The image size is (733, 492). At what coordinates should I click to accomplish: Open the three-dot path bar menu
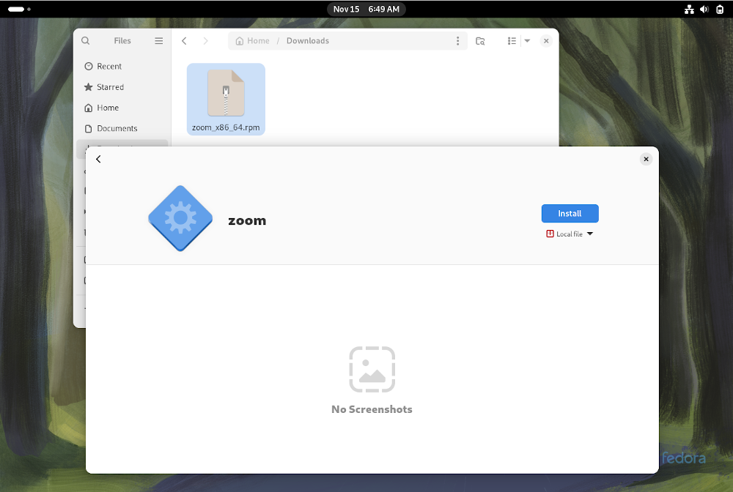458,41
